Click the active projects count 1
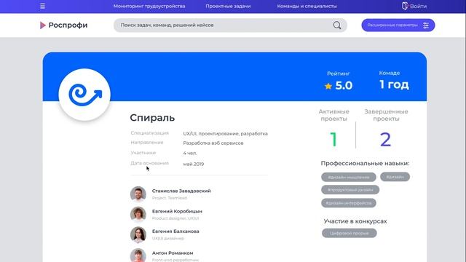Viewport: 466px width, 262px height. click(333, 139)
